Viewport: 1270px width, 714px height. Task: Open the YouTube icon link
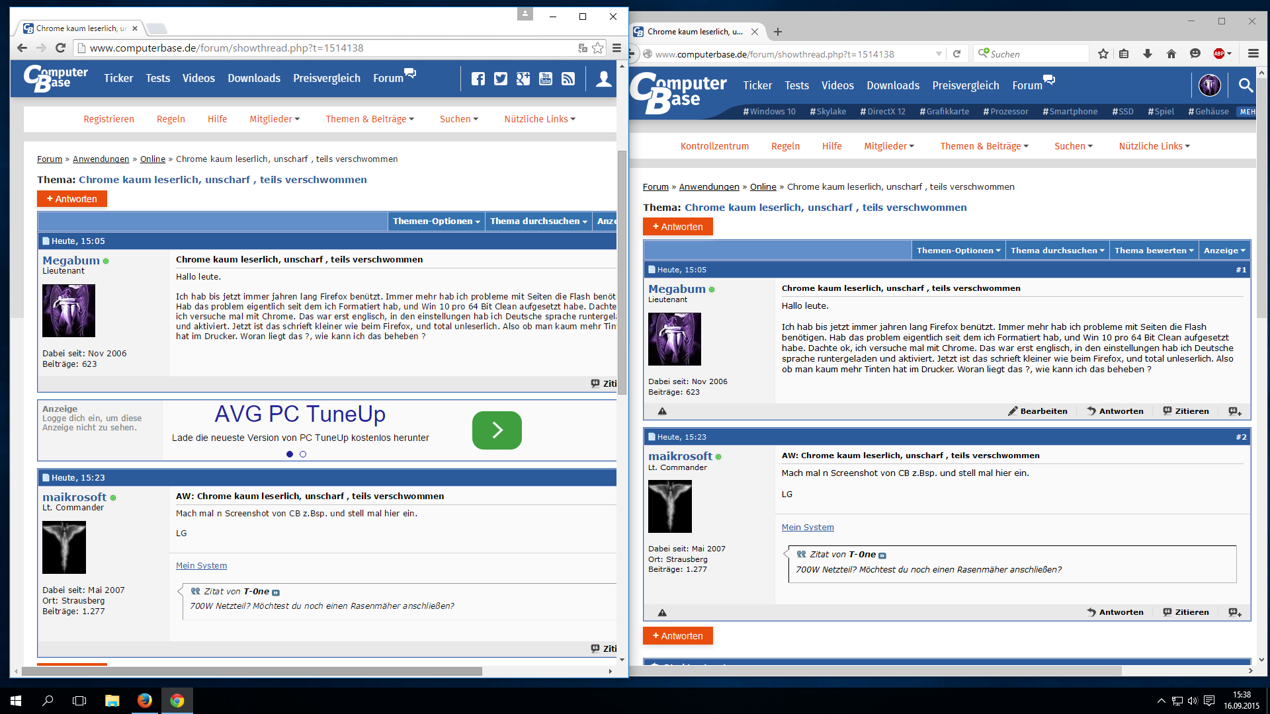pos(546,79)
